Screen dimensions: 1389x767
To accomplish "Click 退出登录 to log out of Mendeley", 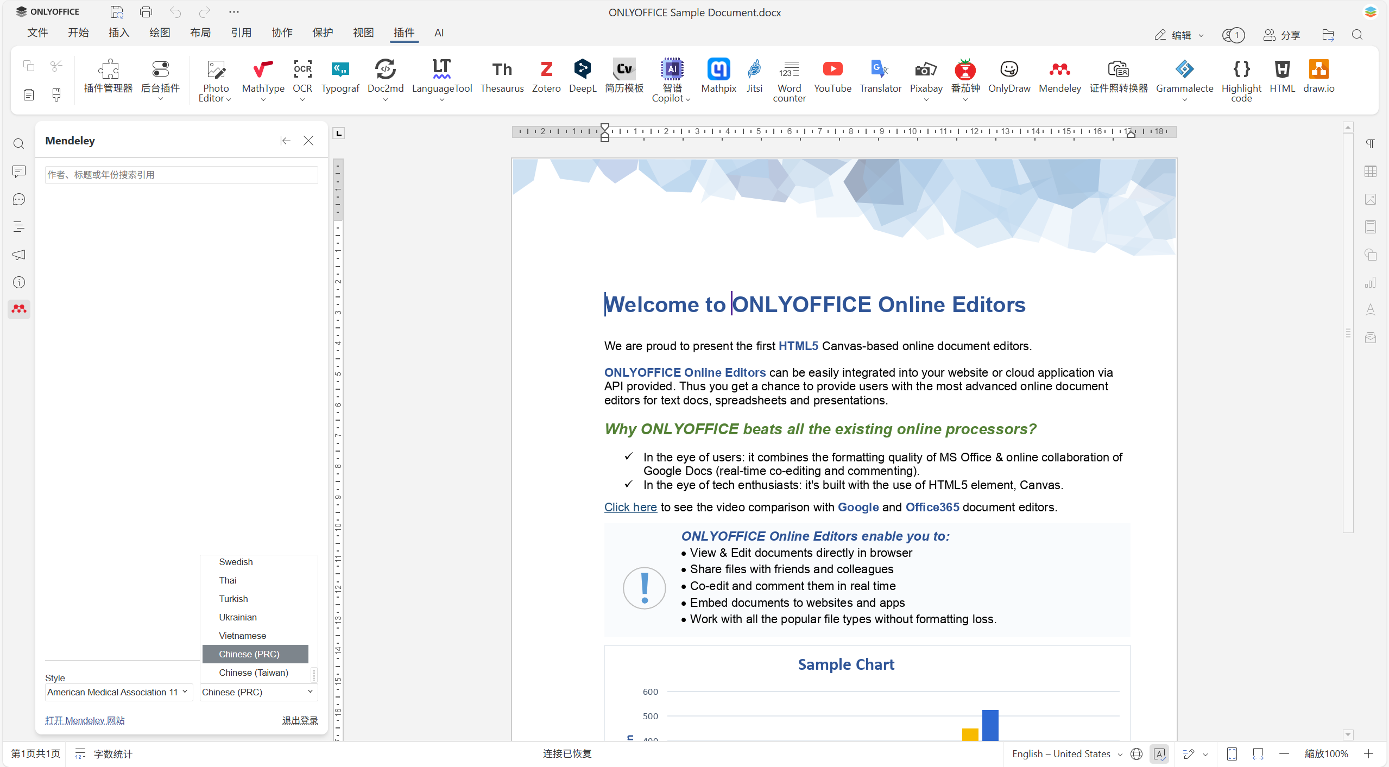I will (300, 720).
